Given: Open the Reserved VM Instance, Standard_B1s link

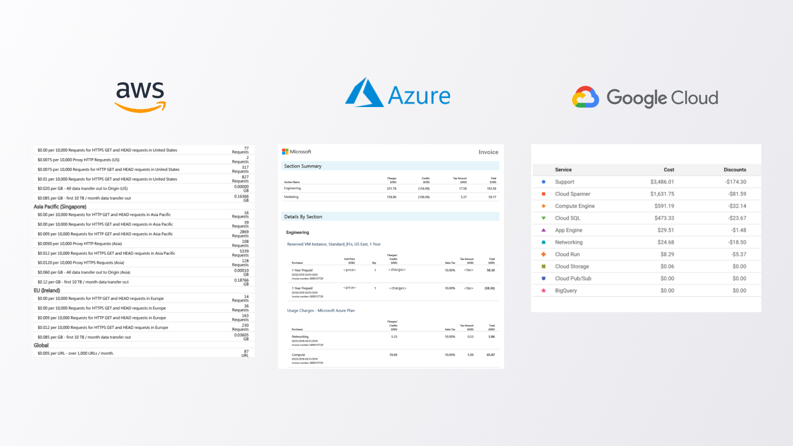Looking at the screenshot, I should tap(334, 244).
